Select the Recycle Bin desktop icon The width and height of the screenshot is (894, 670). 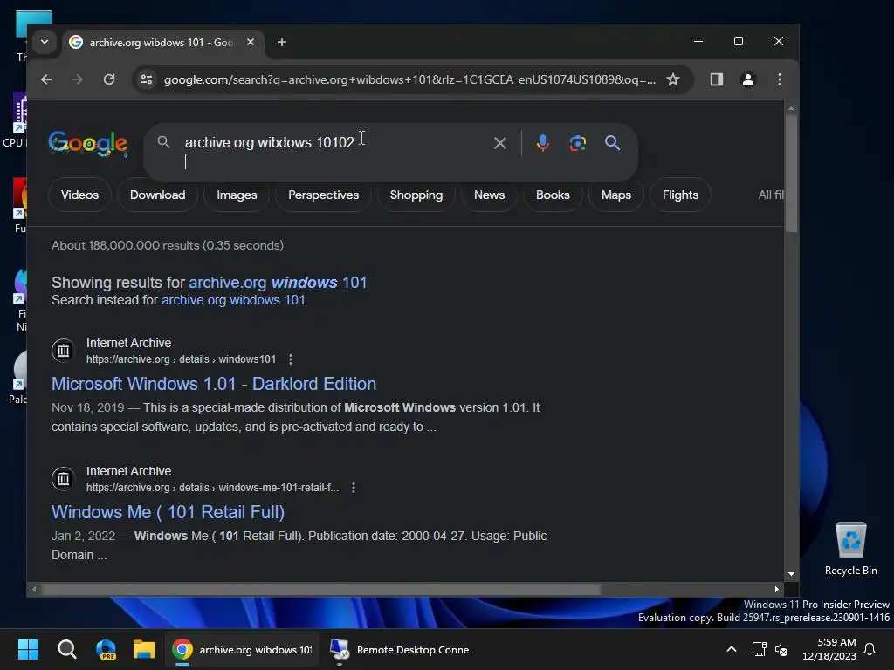[x=850, y=549]
